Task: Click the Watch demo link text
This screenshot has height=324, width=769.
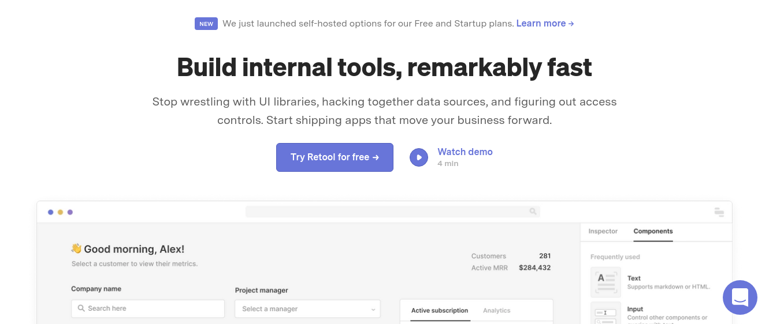Action: [465, 152]
